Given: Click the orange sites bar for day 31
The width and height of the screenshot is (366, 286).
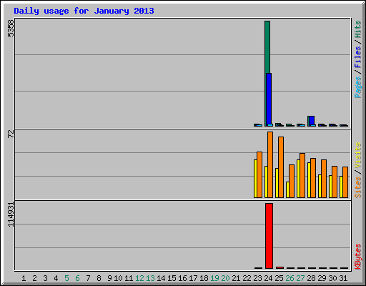Looking at the screenshot, I should coord(345,182).
